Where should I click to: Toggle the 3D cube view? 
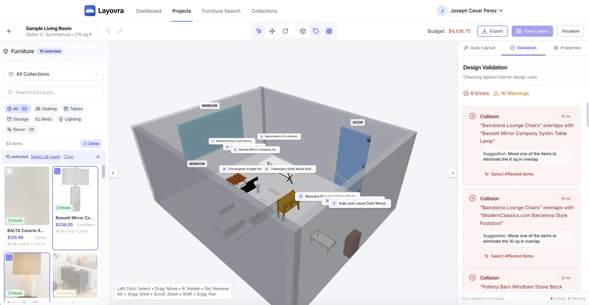[x=303, y=31]
